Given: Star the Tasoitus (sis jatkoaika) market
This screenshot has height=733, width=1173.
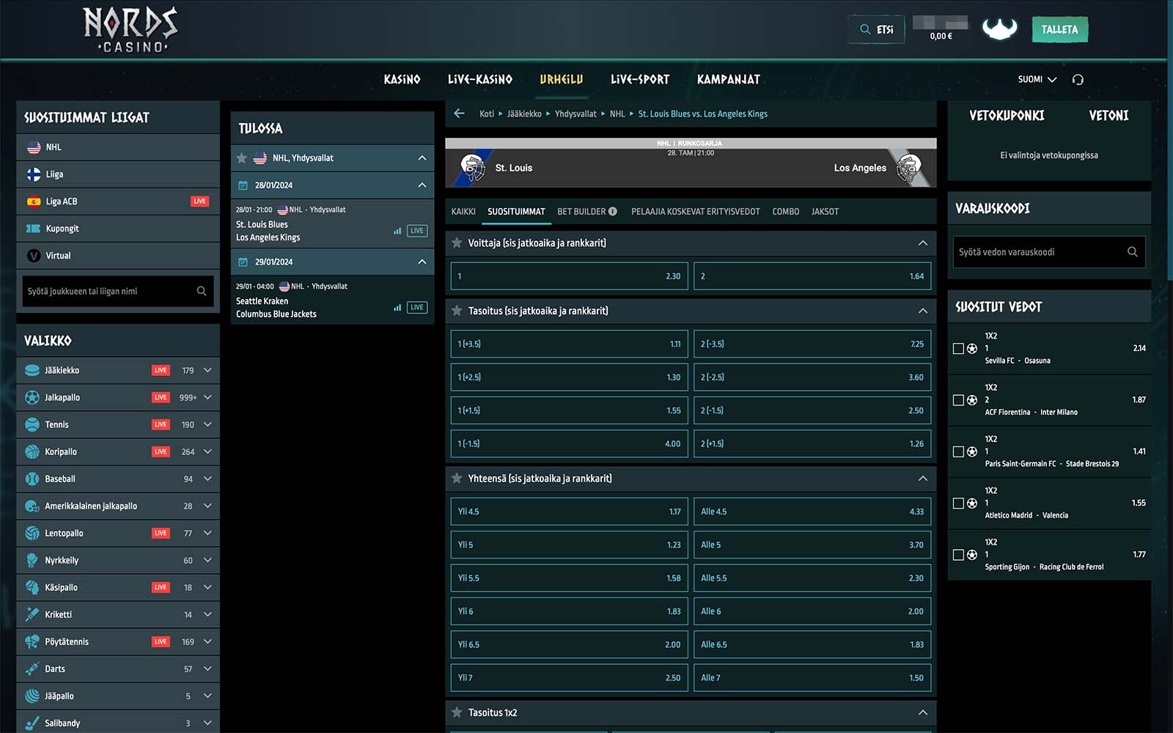Looking at the screenshot, I should pos(457,311).
